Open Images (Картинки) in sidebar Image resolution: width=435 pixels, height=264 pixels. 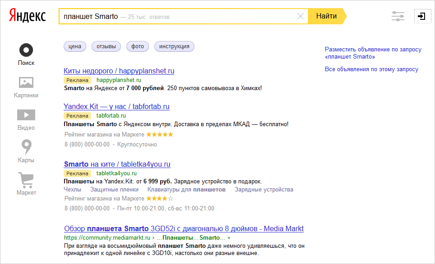[x=26, y=83]
